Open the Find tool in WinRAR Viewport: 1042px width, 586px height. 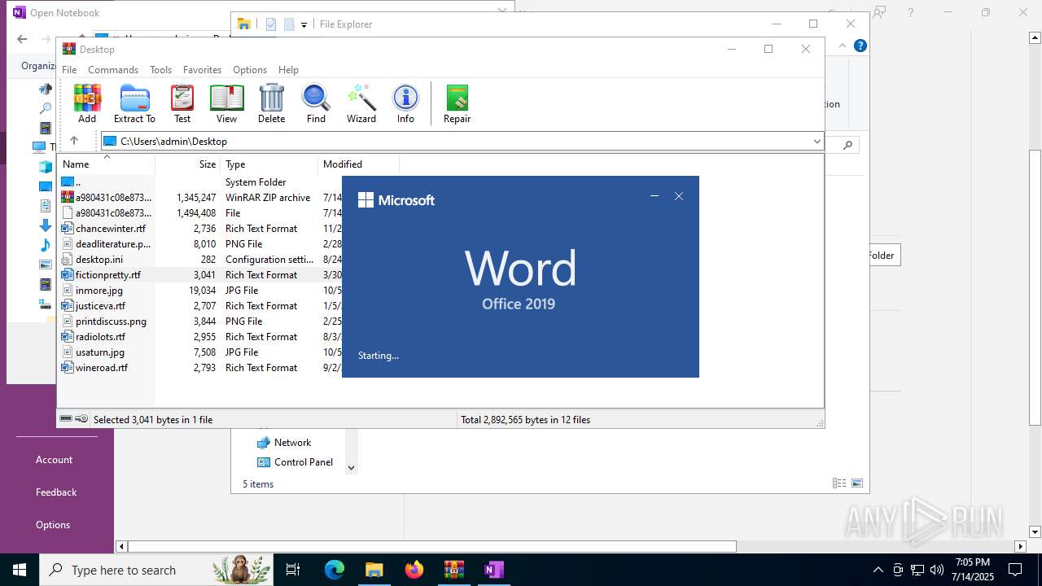coord(316,103)
